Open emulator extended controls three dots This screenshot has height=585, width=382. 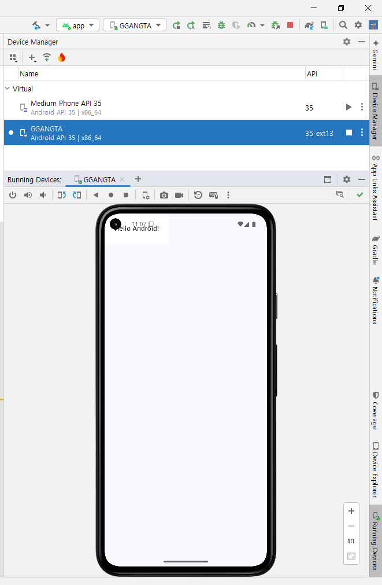[228, 195]
